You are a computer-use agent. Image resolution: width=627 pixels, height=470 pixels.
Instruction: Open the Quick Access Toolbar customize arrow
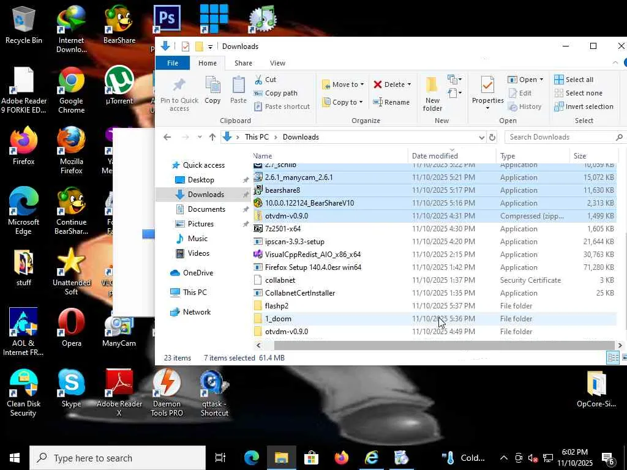click(x=211, y=47)
